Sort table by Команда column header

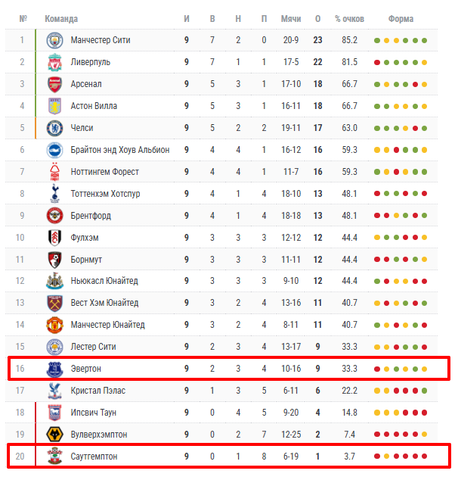(x=61, y=18)
